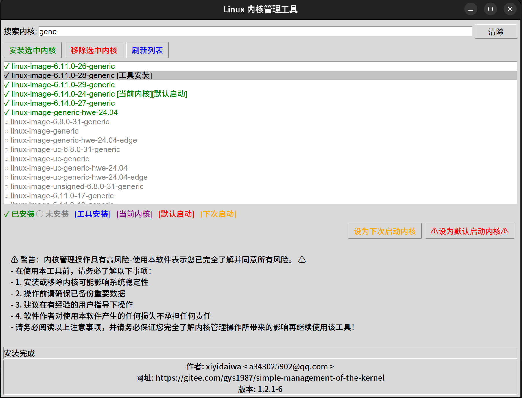Select linux-image-6.11.0-17-generic entry
Image resolution: width=522 pixels, height=398 pixels.
tap(260, 196)
